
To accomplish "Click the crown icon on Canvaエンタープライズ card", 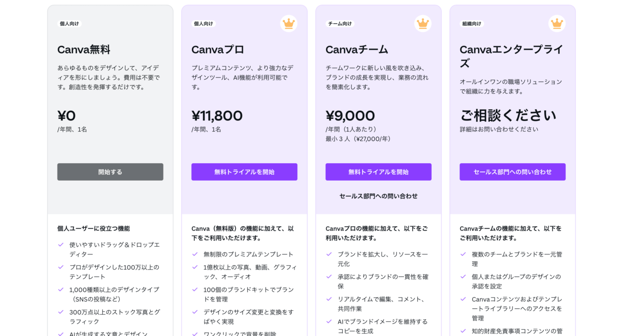I will click(x=557, y=23).
